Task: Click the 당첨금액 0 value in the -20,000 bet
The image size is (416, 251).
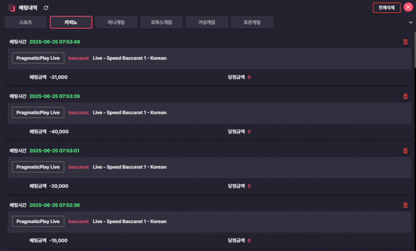Action: [x=249, y=186]
